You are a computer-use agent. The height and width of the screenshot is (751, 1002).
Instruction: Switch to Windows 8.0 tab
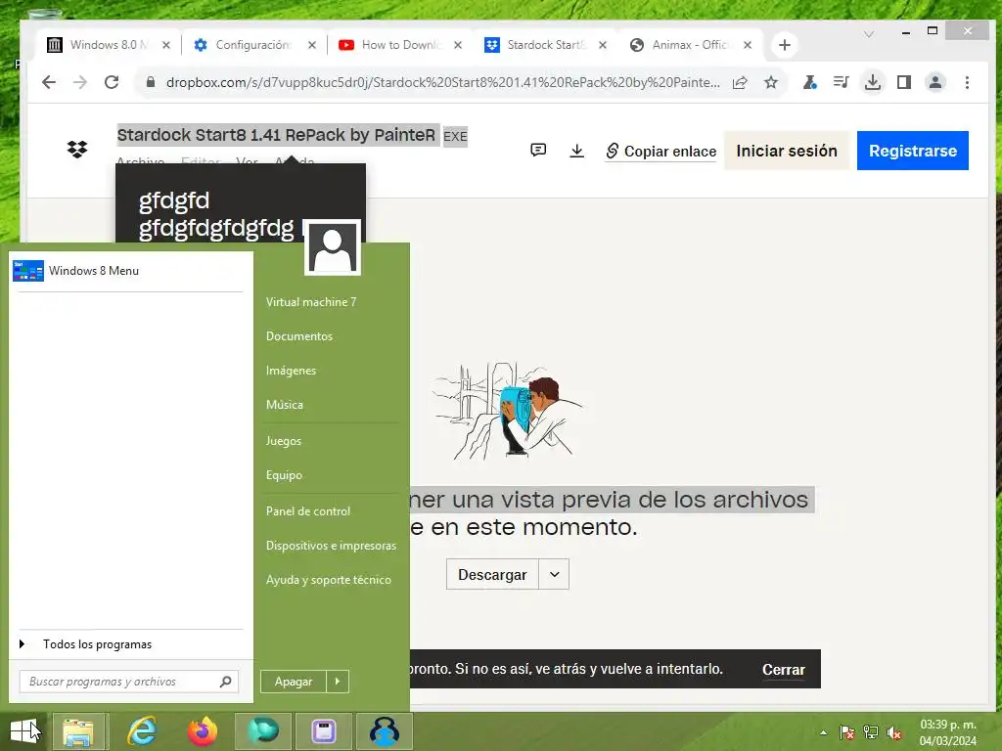tap(109, 45)
